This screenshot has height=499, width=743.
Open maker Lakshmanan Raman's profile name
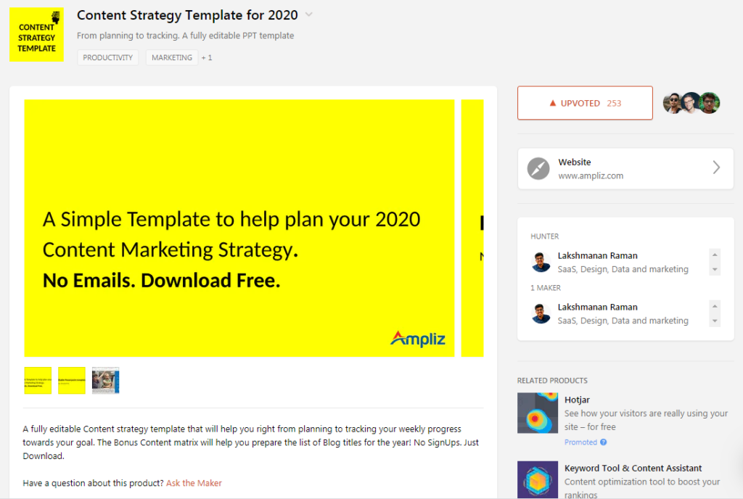(597, 308)
